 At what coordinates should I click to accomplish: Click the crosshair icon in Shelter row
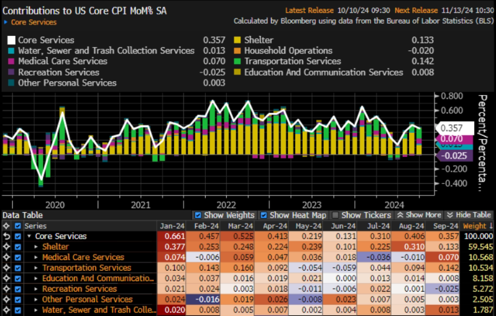pos(7,247)
